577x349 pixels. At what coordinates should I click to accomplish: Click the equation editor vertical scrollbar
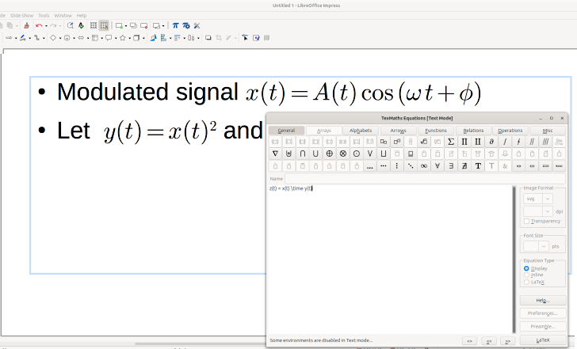click(514, 260)
